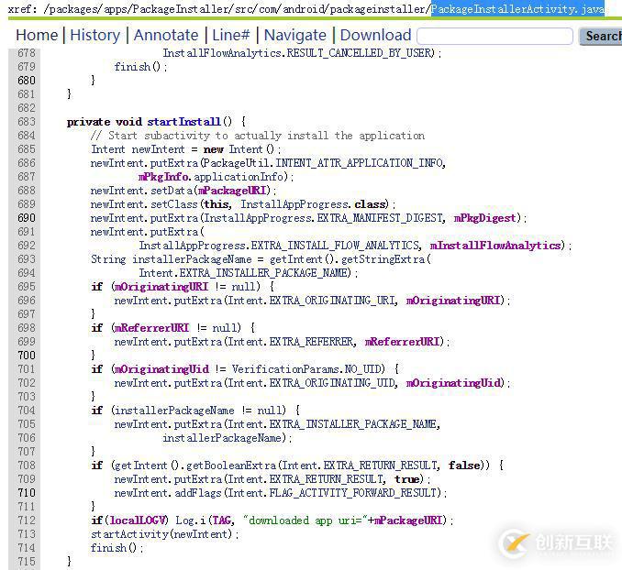Click finish() on line 714

pos(114,548)
